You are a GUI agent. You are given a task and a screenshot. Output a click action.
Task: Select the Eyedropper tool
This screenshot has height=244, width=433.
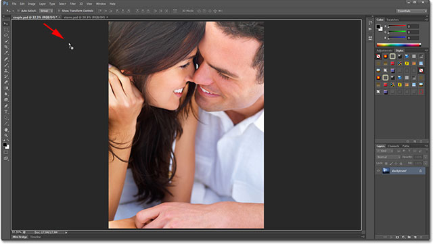(6, 53)
